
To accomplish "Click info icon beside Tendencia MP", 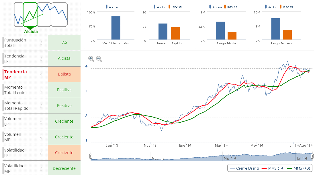I will 41,74.
